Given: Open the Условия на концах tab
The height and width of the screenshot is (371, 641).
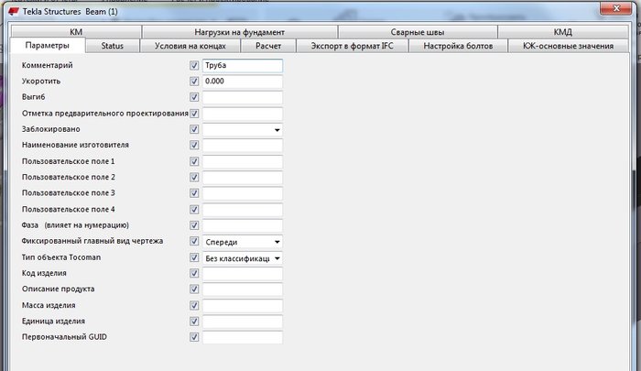Looking at the screenshot, I should (x=190, y=46).
